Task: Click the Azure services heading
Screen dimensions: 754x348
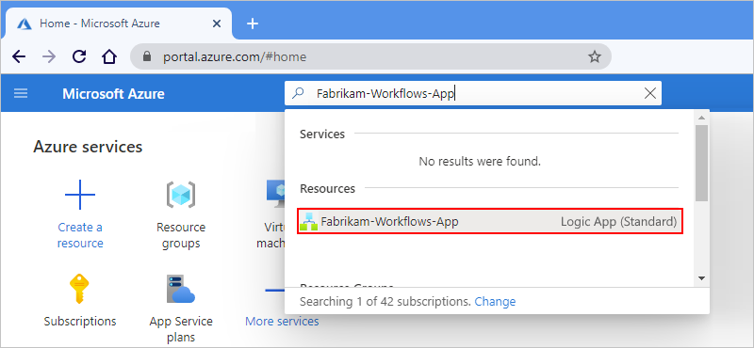Action: click(88, 147)
